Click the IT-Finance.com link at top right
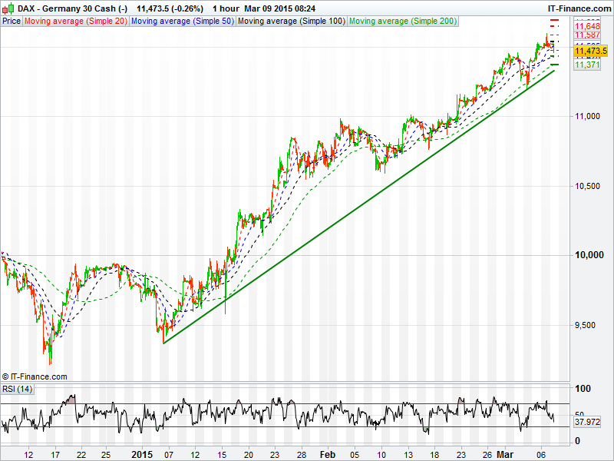Screen dimensions: 614x461 (x=579, y=8)
